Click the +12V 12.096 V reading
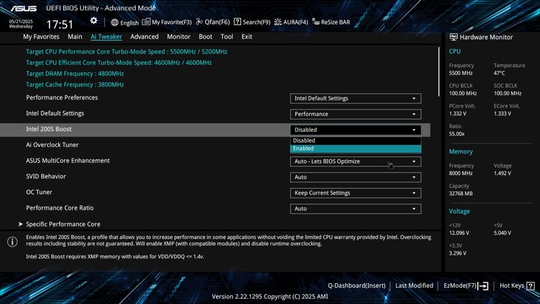Viewport: 540px width, 304px height. click(x=459, y=233)
